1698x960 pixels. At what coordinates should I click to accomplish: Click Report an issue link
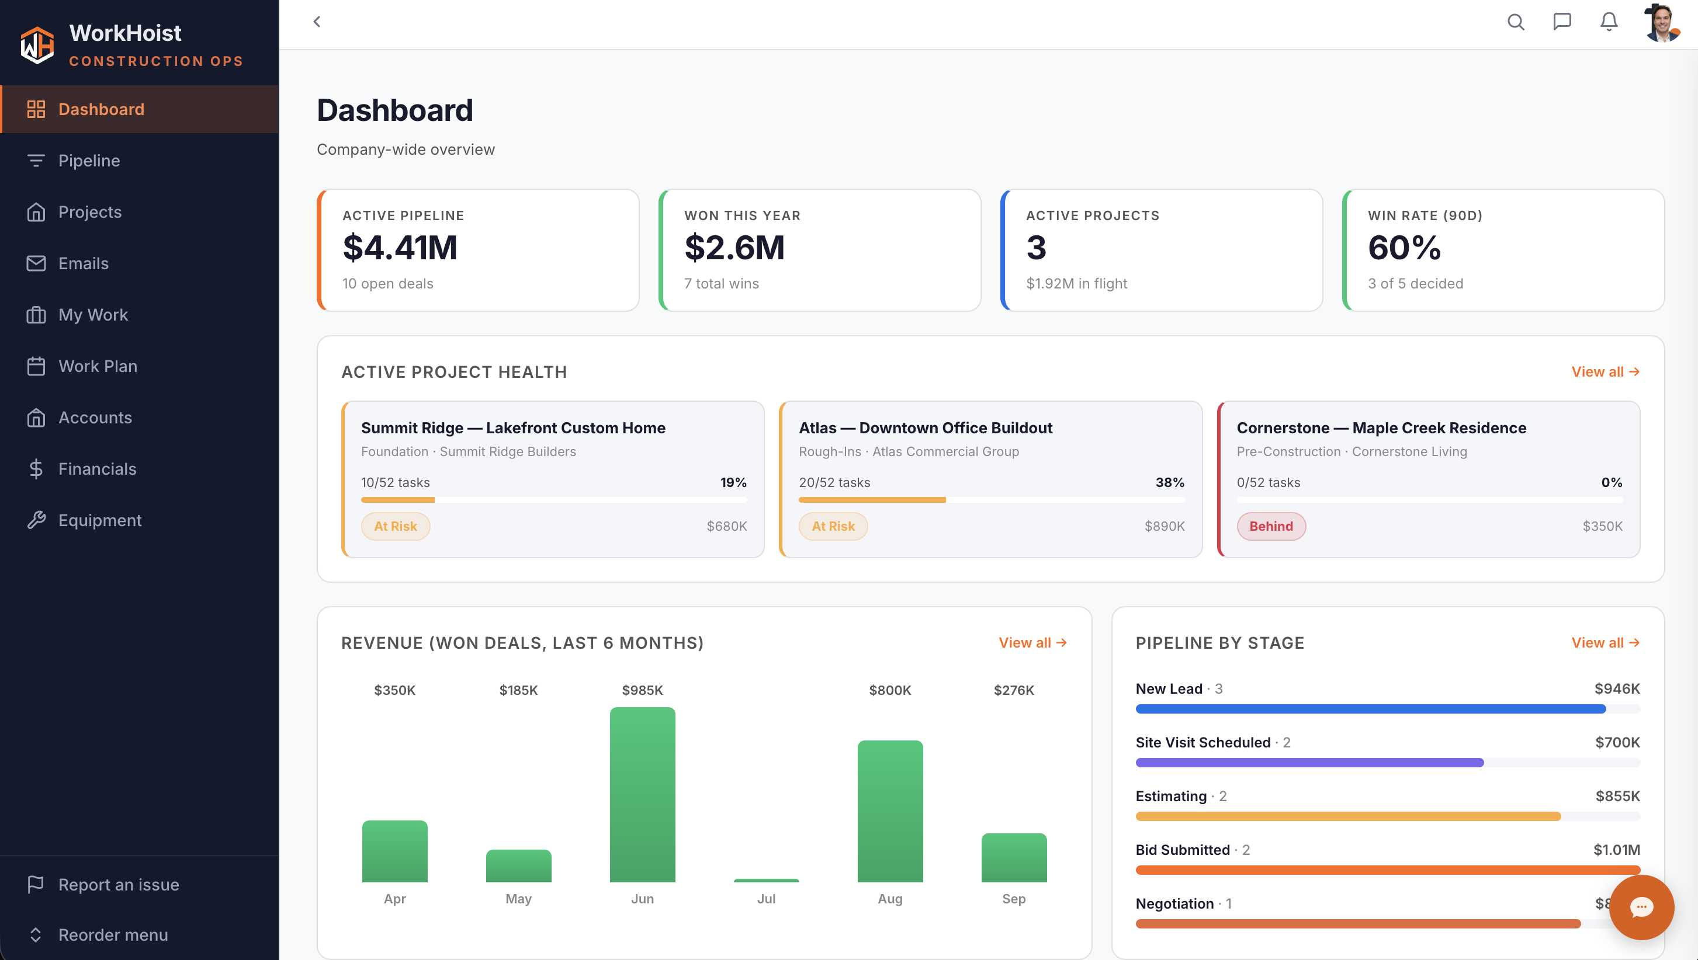(140, 884)
